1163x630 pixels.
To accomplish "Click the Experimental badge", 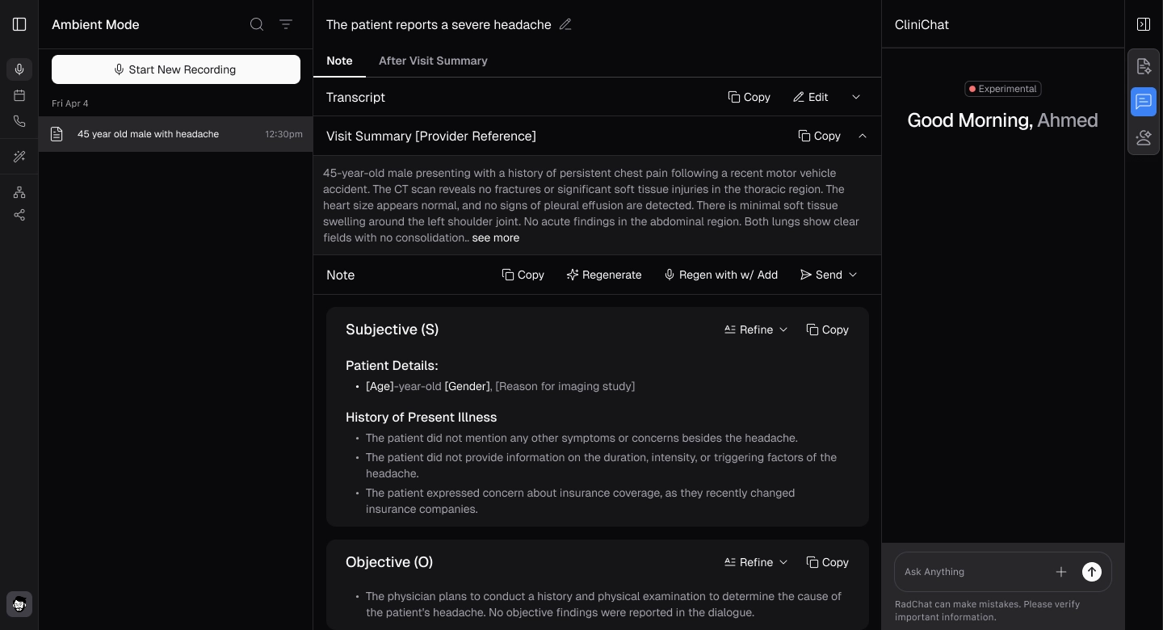I will click(1003, 89).
